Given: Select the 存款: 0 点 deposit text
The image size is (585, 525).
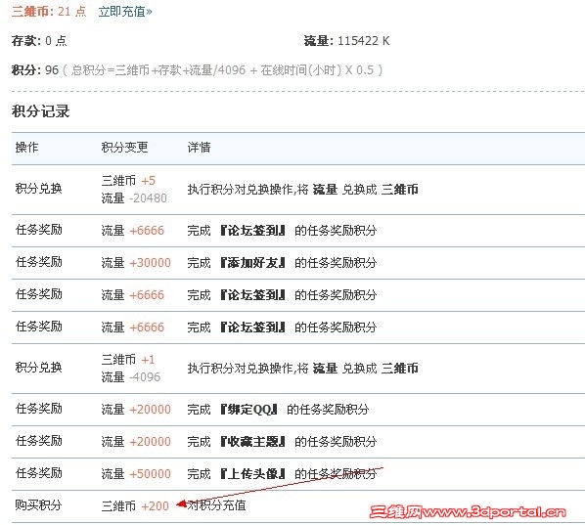Looking at the screenshot, I should click(39, 41).
